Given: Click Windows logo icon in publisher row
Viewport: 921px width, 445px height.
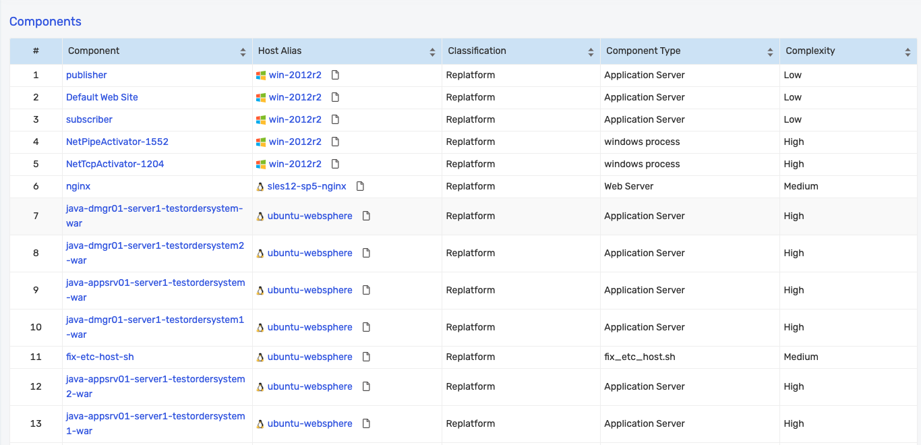Looking at the screenshot, I should click(x=261, y=76).
